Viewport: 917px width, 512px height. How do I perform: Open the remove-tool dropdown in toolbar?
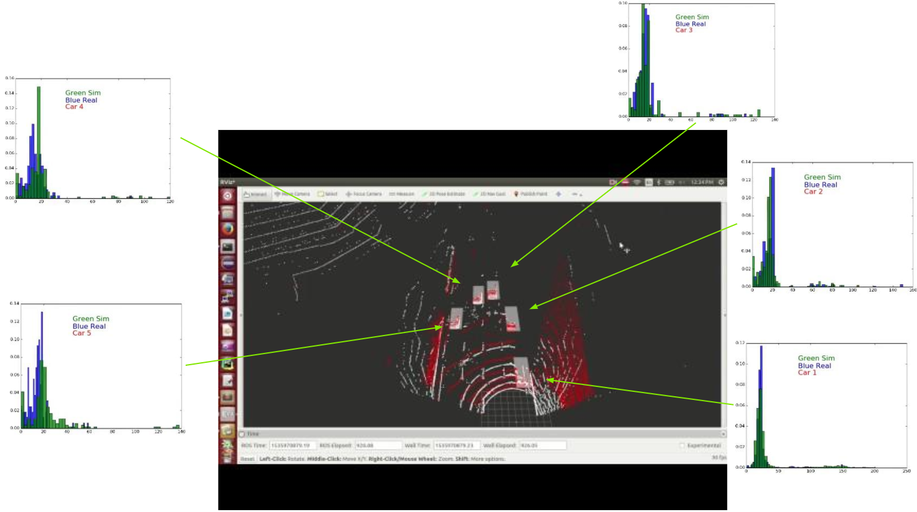tap(577, 194)
